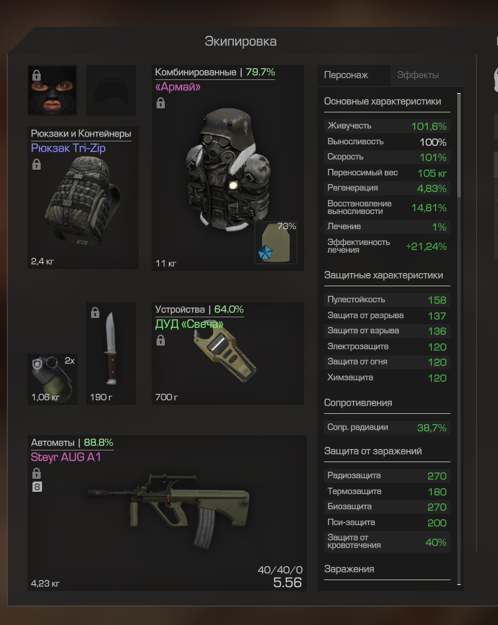Click the Steyr AUG A1 title text
This screenshot has width=498, height=625.
click(66, 457)
